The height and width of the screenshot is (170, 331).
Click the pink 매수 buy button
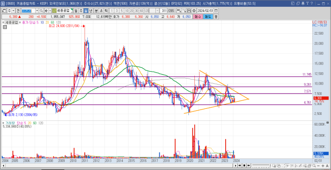point(197,17)
